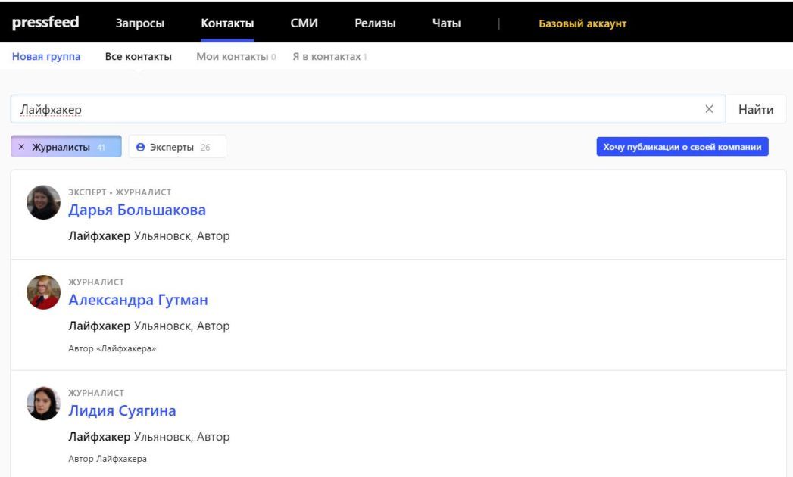Image resolution: width=793 pixels, height=477 pixels.
Task: Navigate to Релизы in the top bar
Action: pos(375,23)
